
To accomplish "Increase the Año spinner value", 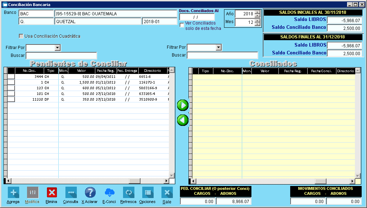I will (x=257, y=12).
